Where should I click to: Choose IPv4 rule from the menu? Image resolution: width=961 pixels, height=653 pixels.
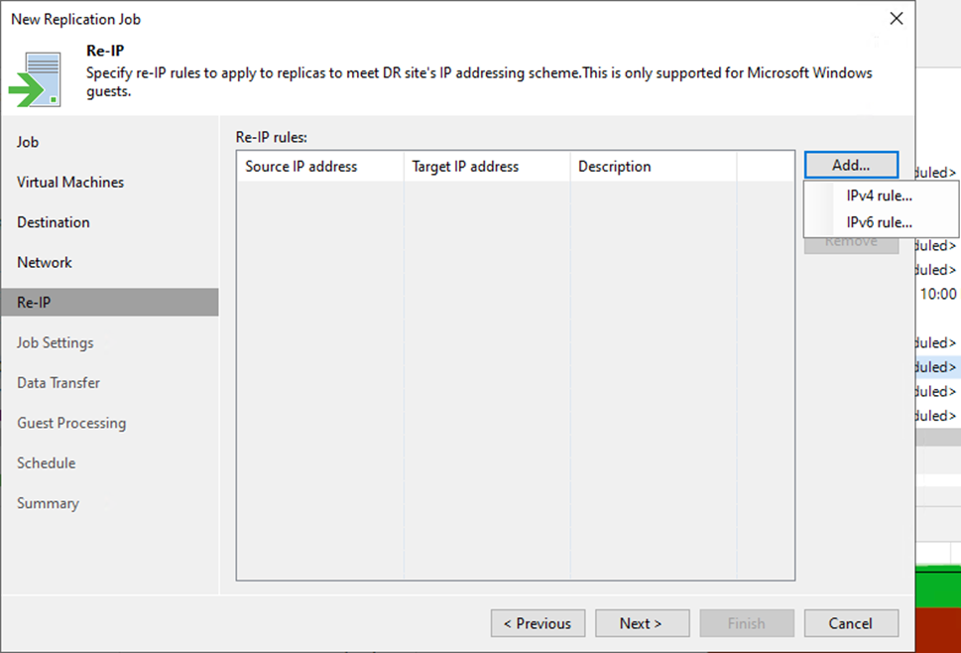(x=879, y=196)
